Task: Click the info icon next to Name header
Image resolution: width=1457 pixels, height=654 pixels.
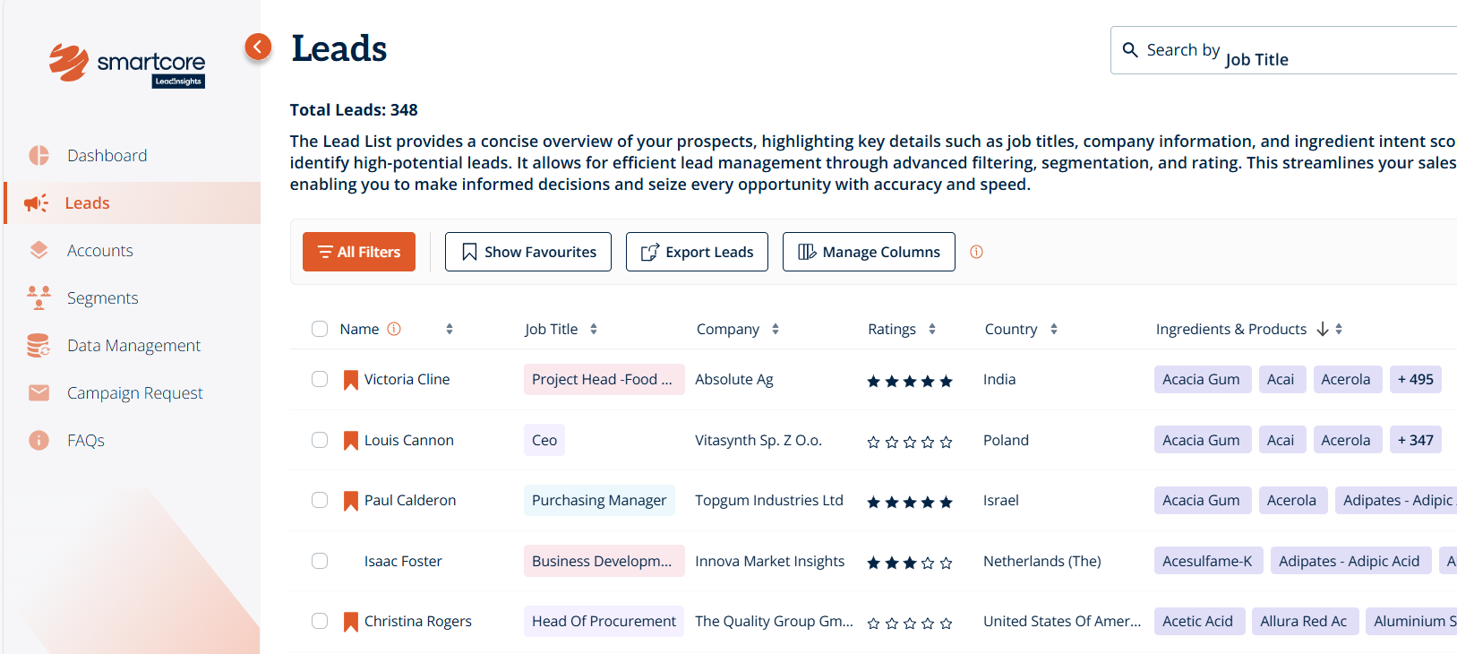Action: 394,329
